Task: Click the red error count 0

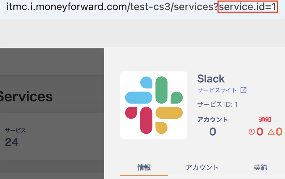Action: 260,132
